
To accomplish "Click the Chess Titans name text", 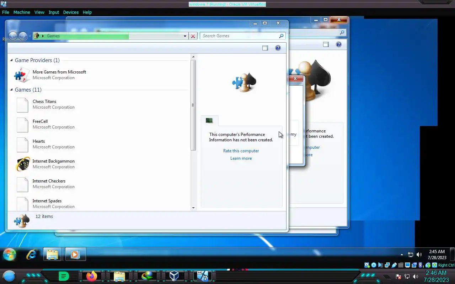I will pyautogui.click(x=44, y=102).
